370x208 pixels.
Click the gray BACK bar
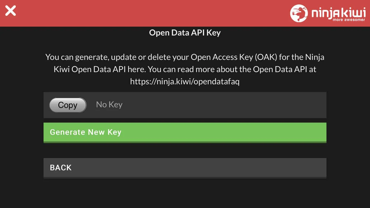185,168
